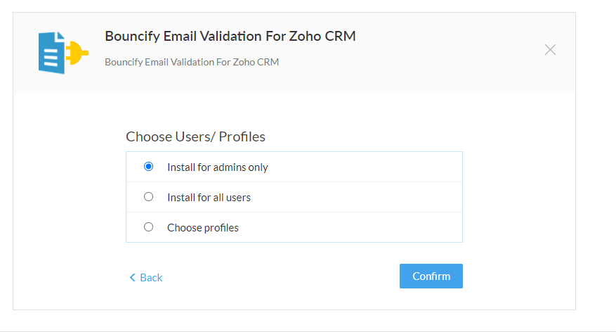This screenshot has width=616, height=332.
Task: Click the Choose profiles label text
Action: click(203, 228)
